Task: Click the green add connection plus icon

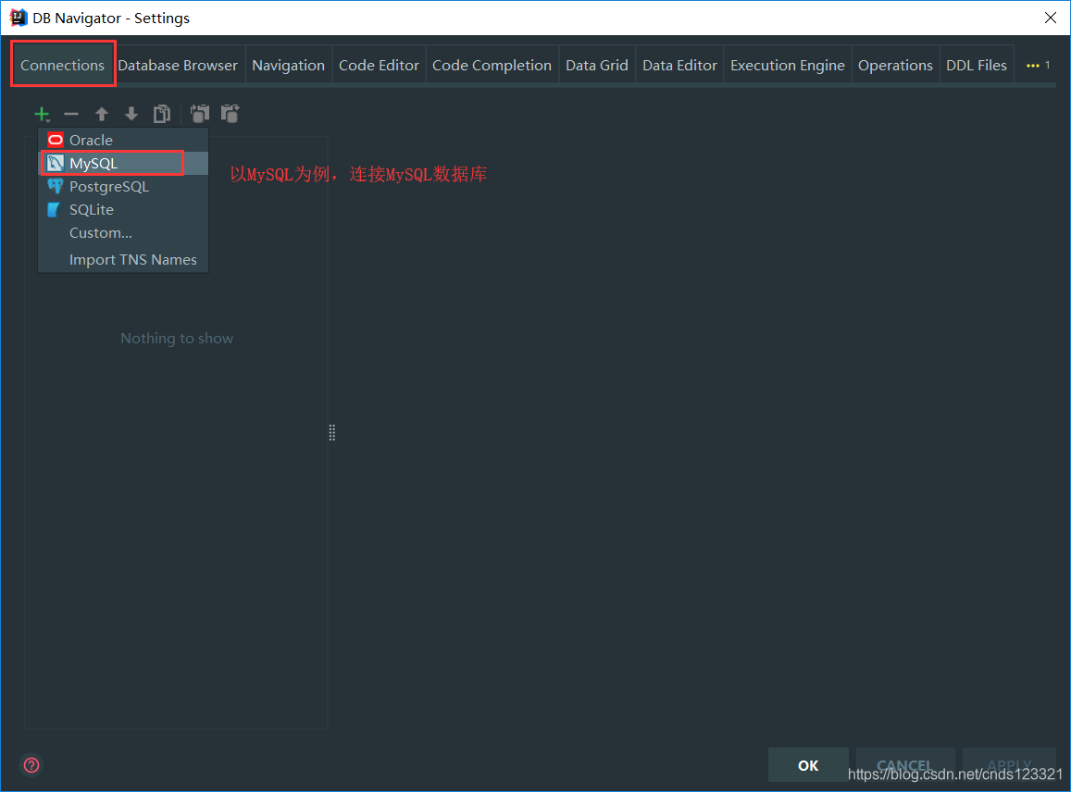Action: click(42, 114)
